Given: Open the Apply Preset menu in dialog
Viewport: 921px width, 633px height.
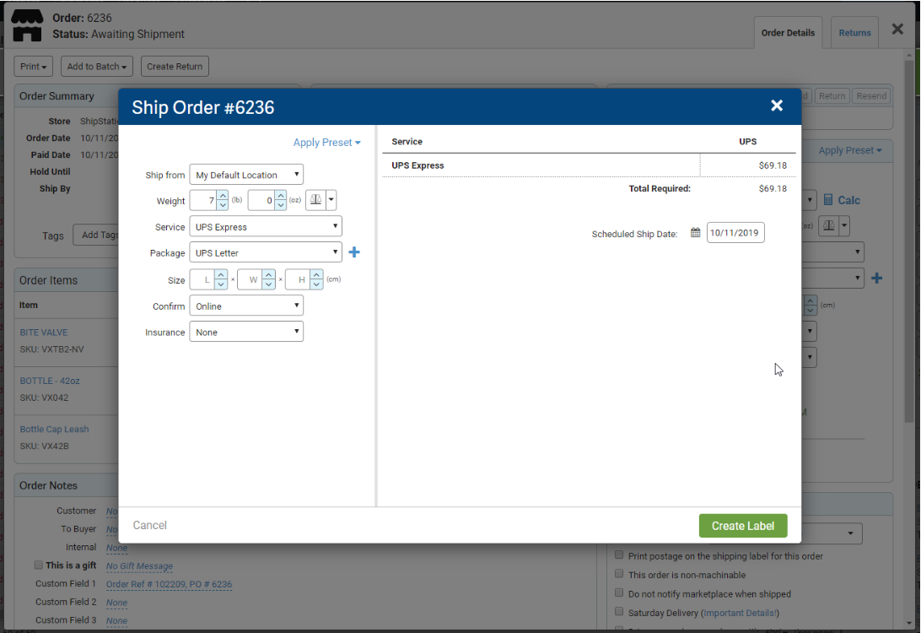Looking at the screenshot, I should [326, 143].
